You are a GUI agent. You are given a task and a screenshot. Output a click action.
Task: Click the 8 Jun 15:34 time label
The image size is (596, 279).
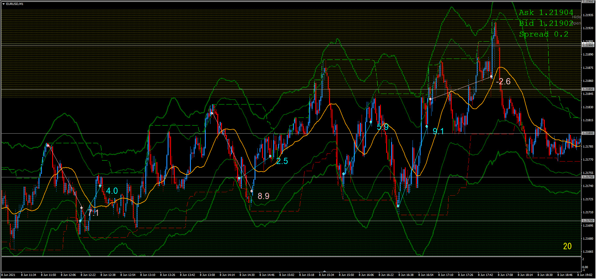point(327,275)
